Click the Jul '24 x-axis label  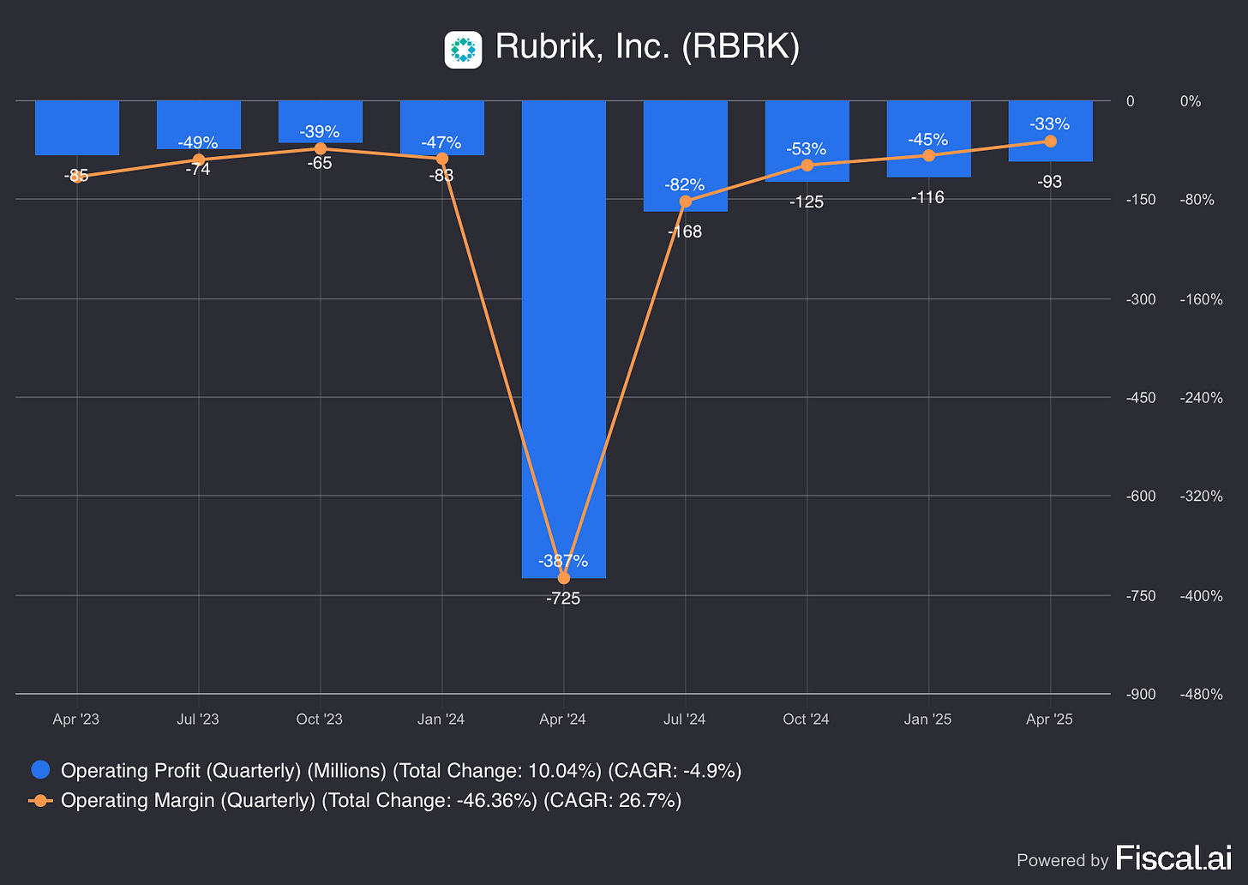[x=685, y=719]
